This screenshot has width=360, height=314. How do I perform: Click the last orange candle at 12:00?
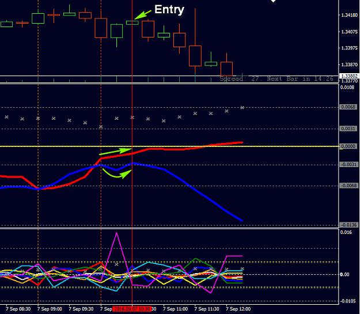(226, 69)
